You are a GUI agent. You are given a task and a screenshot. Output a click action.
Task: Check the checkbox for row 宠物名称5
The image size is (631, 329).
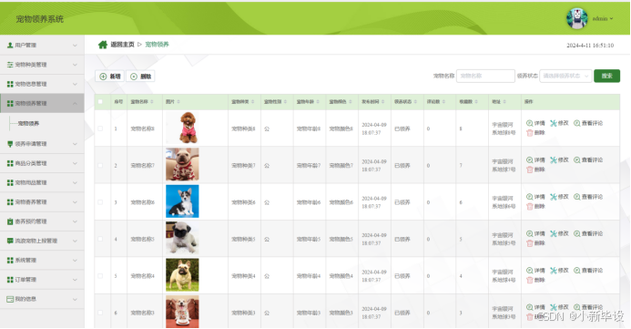point(100,239)
